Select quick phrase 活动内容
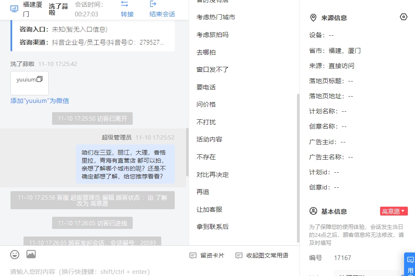415x276 pixels. (209, 139)
